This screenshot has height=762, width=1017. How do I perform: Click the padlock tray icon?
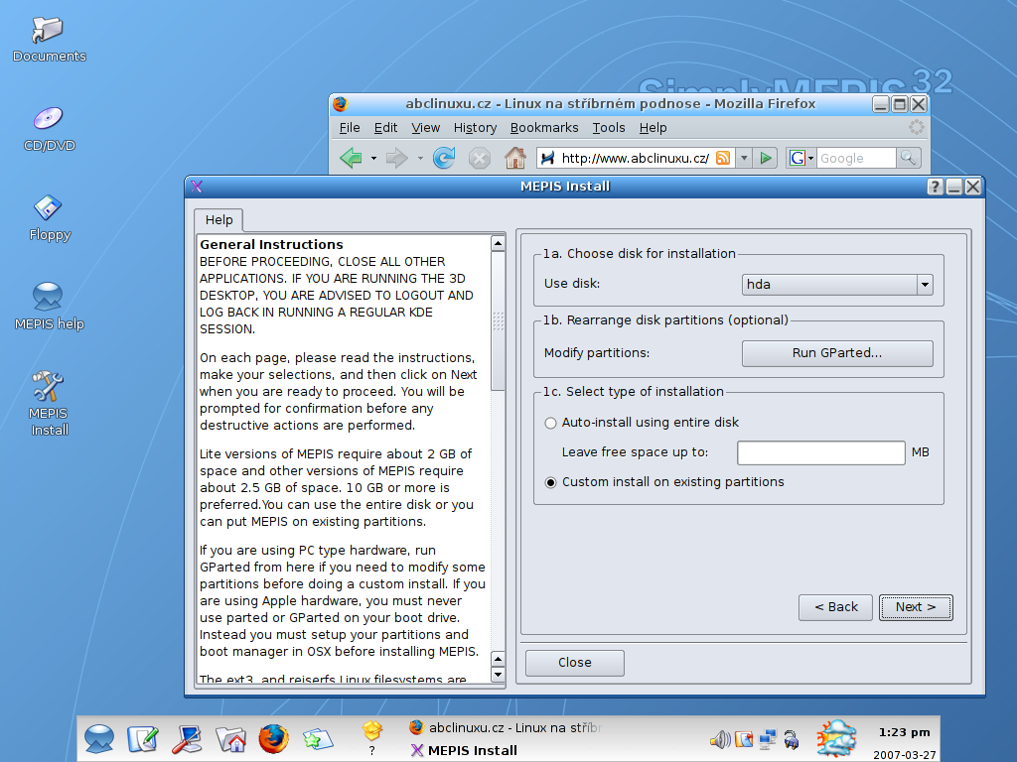point(792,739)
